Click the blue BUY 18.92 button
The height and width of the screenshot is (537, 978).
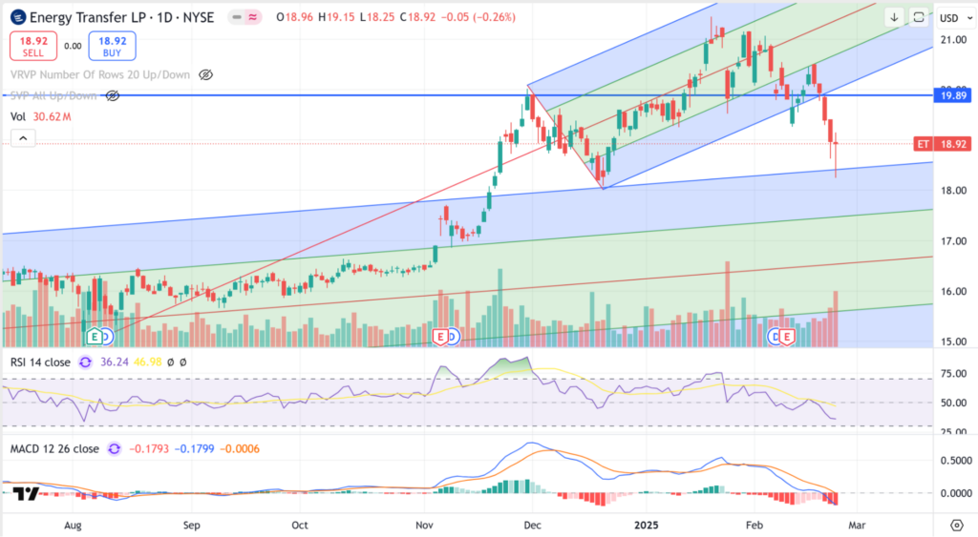[x=113, y=46]
